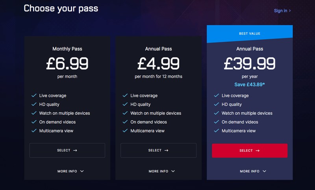315x190 pixels.
Task: Click the chevron arrow beside Sign in
Action: pos(290,11)
